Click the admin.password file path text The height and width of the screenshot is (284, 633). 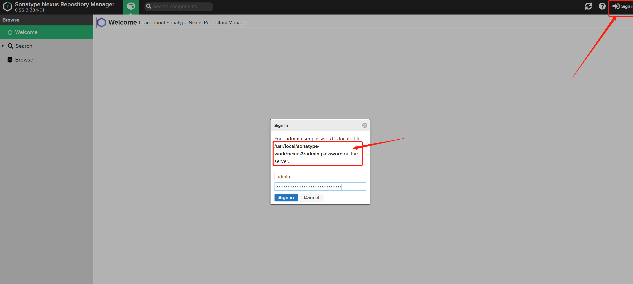308,150
